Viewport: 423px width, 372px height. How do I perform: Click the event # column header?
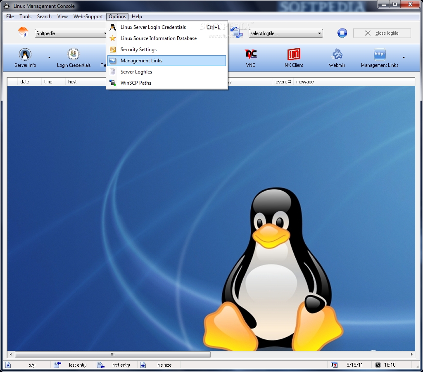click(x=283, y=82)
